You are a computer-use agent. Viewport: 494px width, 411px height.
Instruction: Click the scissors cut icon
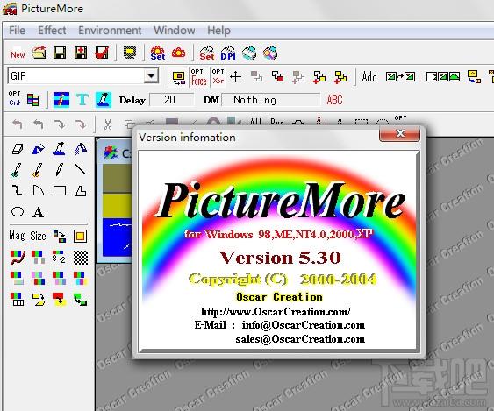click(108, 124)
